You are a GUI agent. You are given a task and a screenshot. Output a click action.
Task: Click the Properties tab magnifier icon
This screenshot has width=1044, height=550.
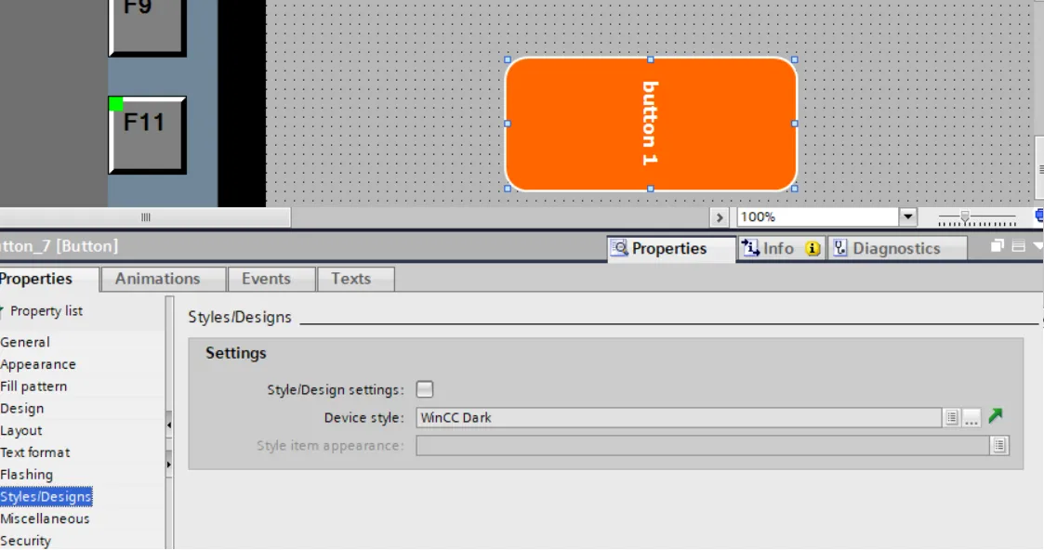[x=620, y=248]
